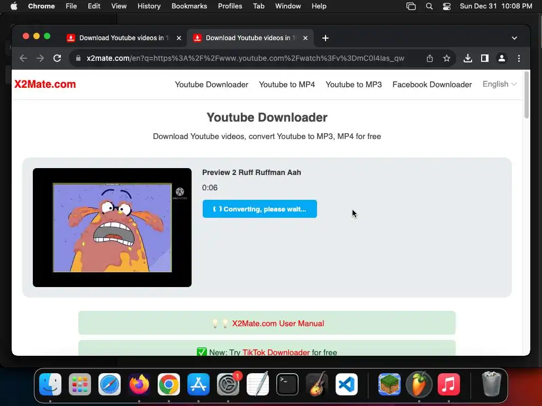Viewport: 542px width, 406px height.
Task: Click the screen mirroring menu bar icon
Action: tap(411, 6)
